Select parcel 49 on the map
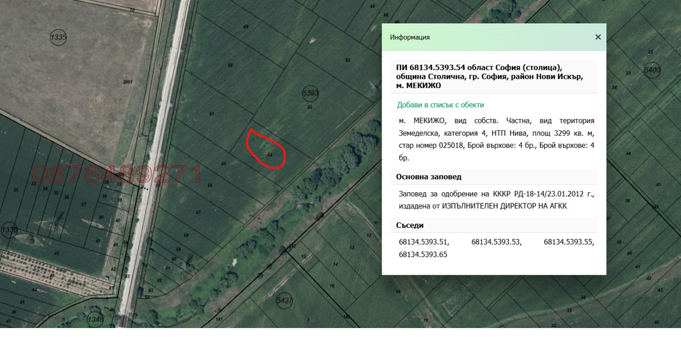The height and width of the screenshot is (364, 681). point(246,27)
